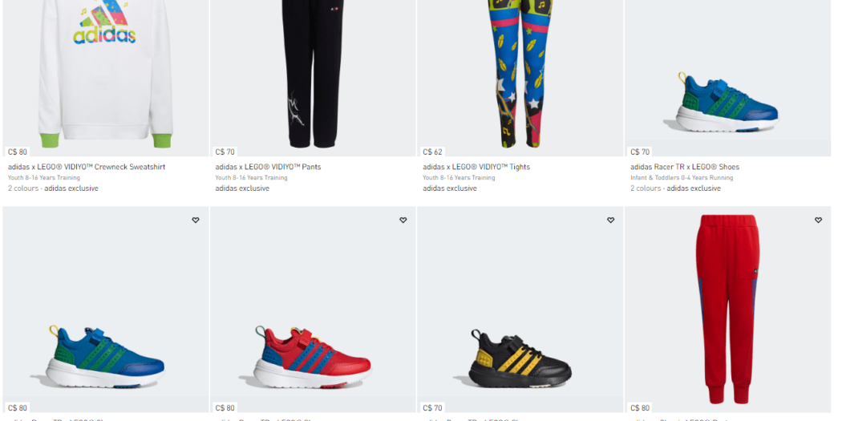
Task: Open the red Racer TR shoe image
Action: [313, 310]
